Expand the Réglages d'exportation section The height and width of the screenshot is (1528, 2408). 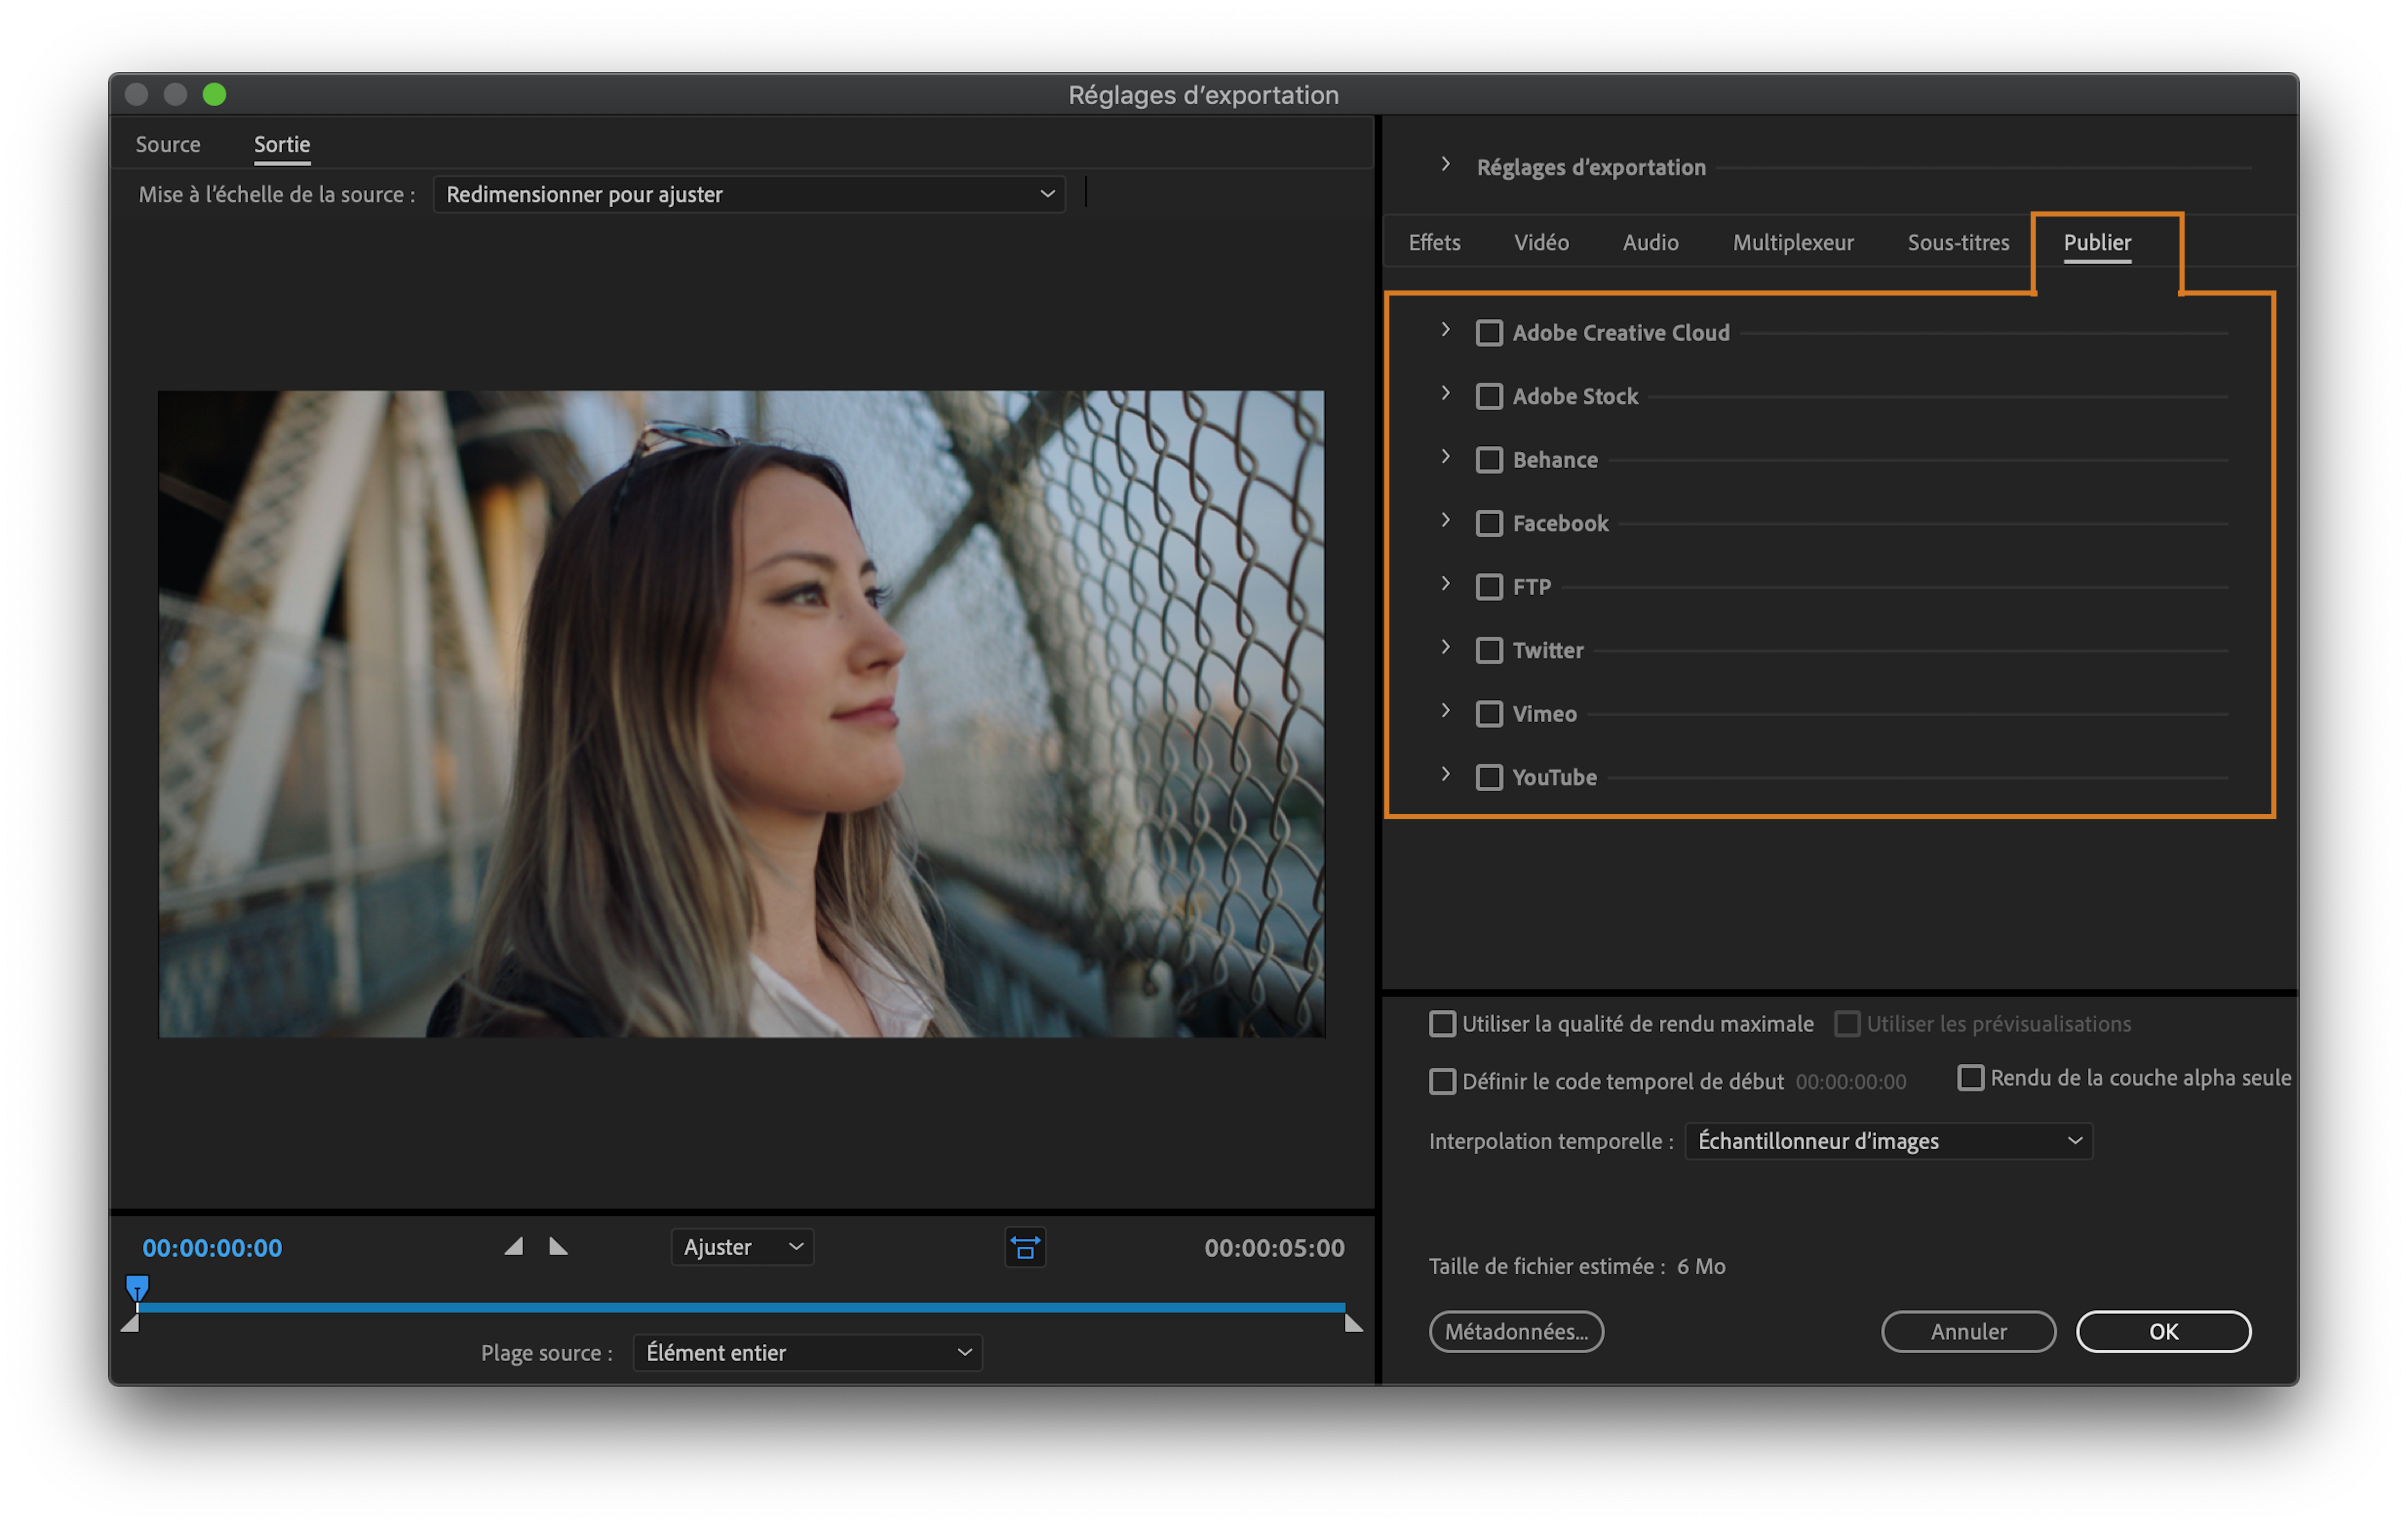tap(1445, 165)
